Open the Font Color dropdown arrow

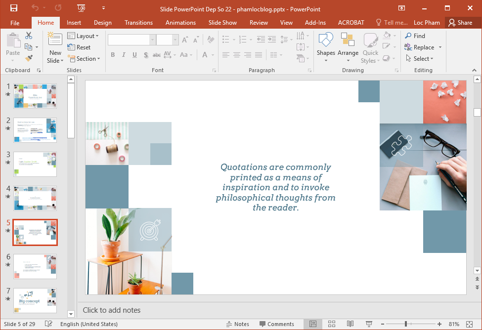(213, 55)
